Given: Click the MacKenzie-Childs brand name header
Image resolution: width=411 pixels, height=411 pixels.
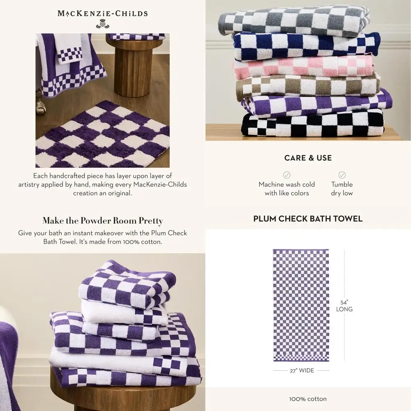Looking at the screenshot, I should click(x=102, y=14).
